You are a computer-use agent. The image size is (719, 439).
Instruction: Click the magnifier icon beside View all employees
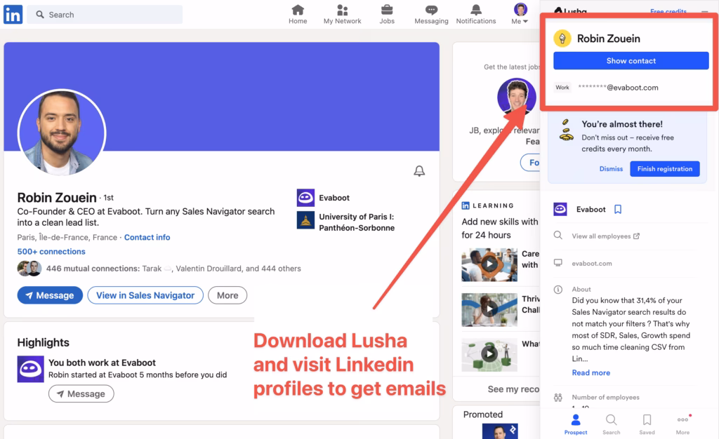pyautogui.click(x=558, y=236)
